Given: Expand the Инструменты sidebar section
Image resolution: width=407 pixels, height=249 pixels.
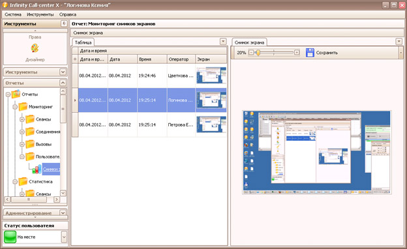Looking at the screenshot, I should (x=63, y=72).
